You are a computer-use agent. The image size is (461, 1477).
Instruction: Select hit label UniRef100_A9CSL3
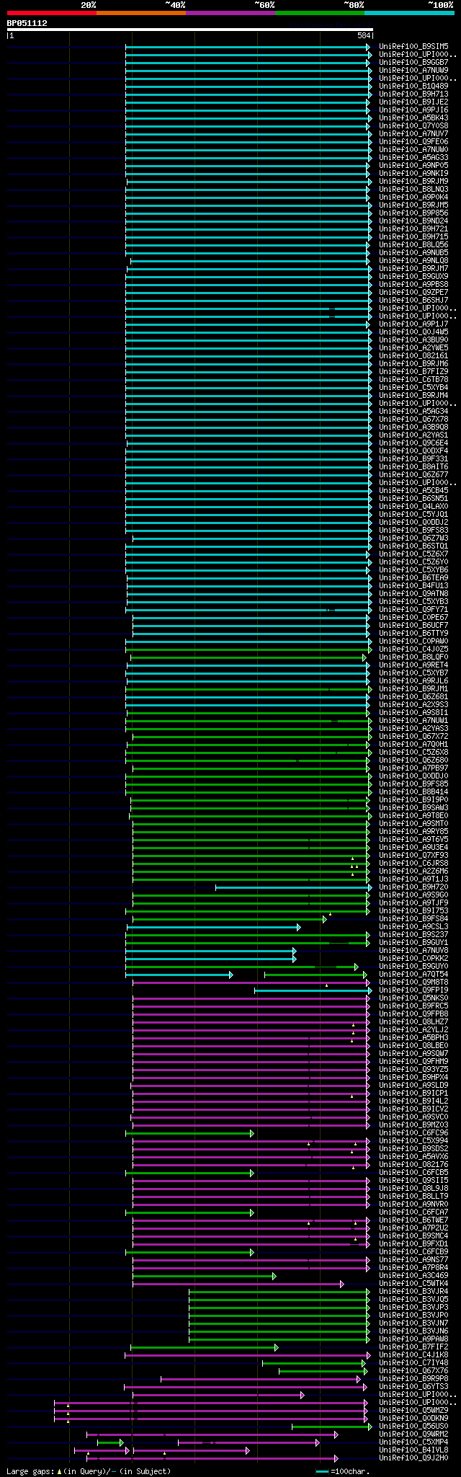[x=413, y=927]
